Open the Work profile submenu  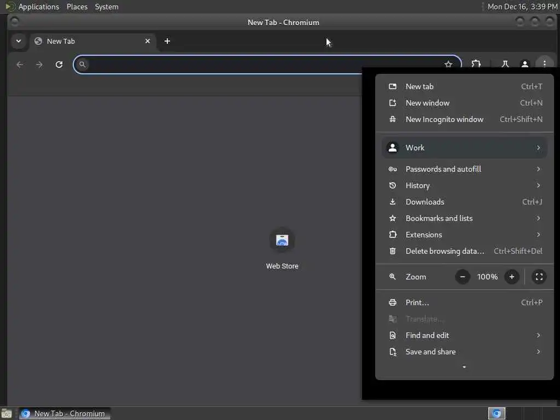tap(464, 148)
